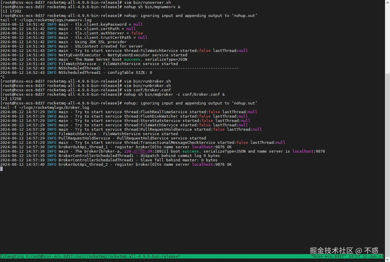Click the terminal scrollbar down arrow
The height and width of the screenshot is (262, 390).
(x=387, y=259)
